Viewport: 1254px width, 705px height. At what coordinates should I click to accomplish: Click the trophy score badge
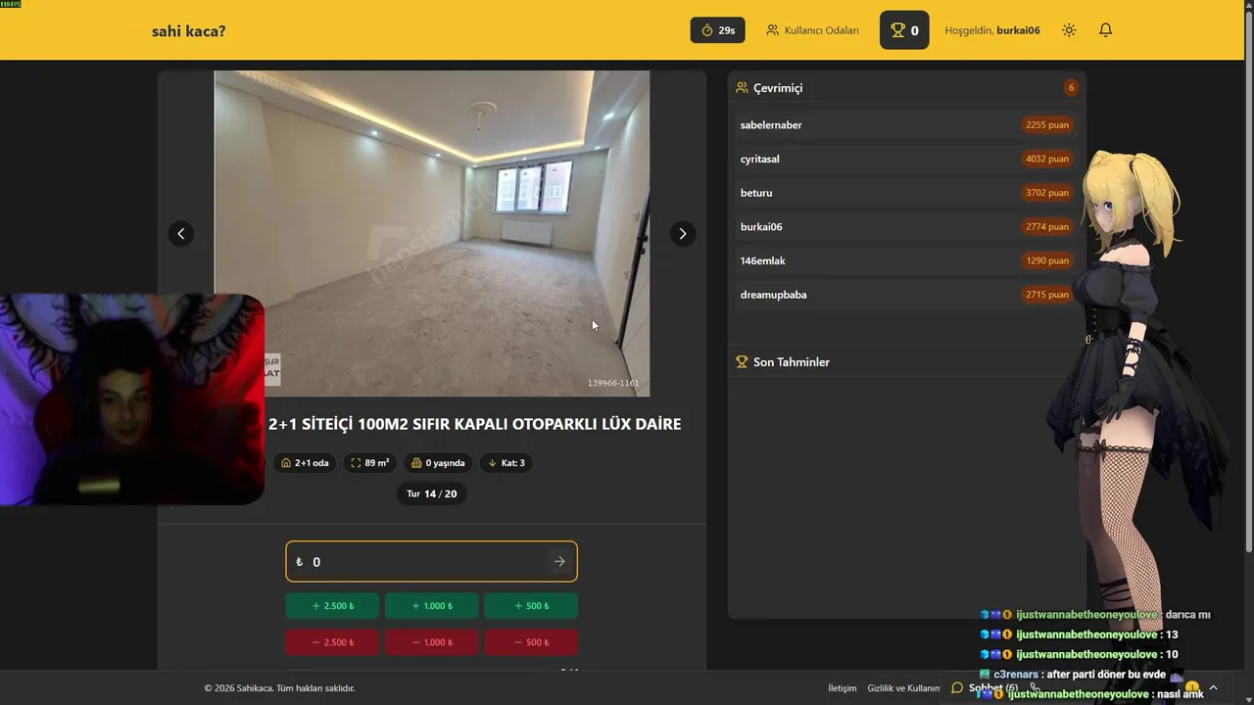(904, 30)
